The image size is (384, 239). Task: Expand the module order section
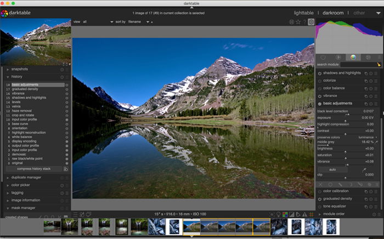point(334,214)
